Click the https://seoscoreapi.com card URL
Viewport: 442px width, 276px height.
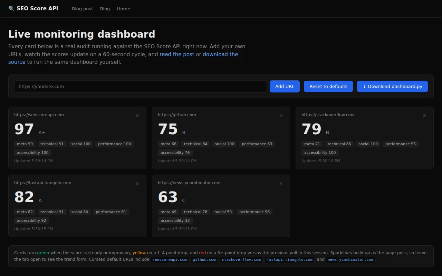click(x=39, y=115)
